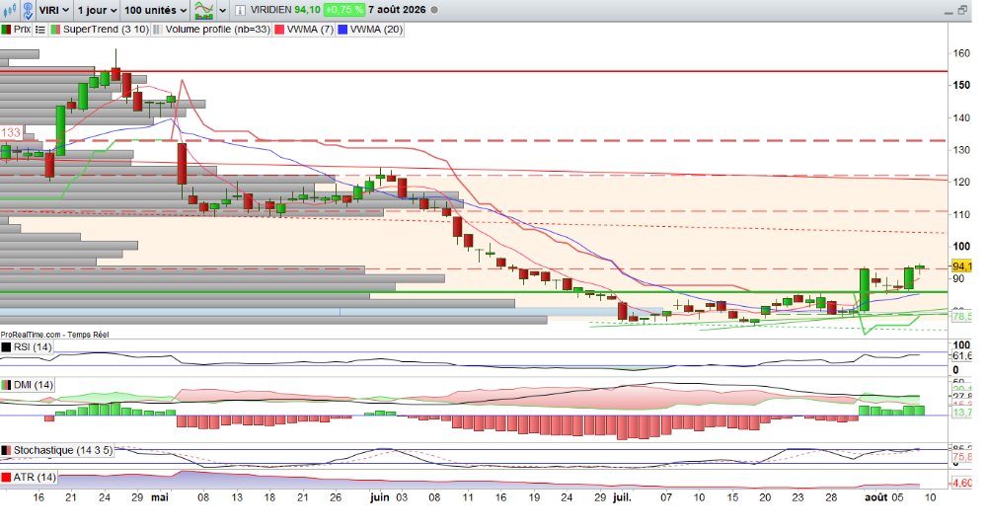Screen dimensions: 987x530
Task: Click the +0,75 % change badge
Action: pyautogui.click(x=344, y=10)
